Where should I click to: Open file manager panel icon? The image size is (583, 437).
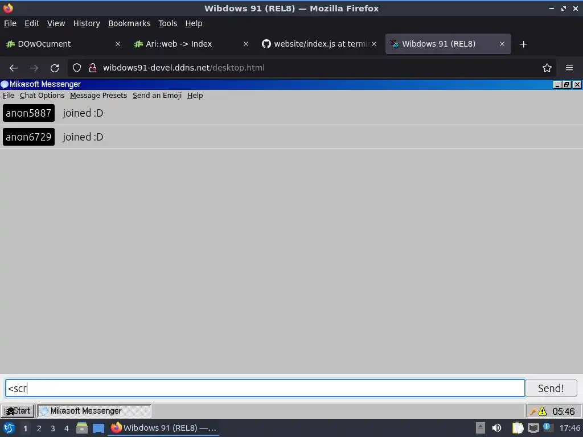pyautogui.click(x=82, y=428)
